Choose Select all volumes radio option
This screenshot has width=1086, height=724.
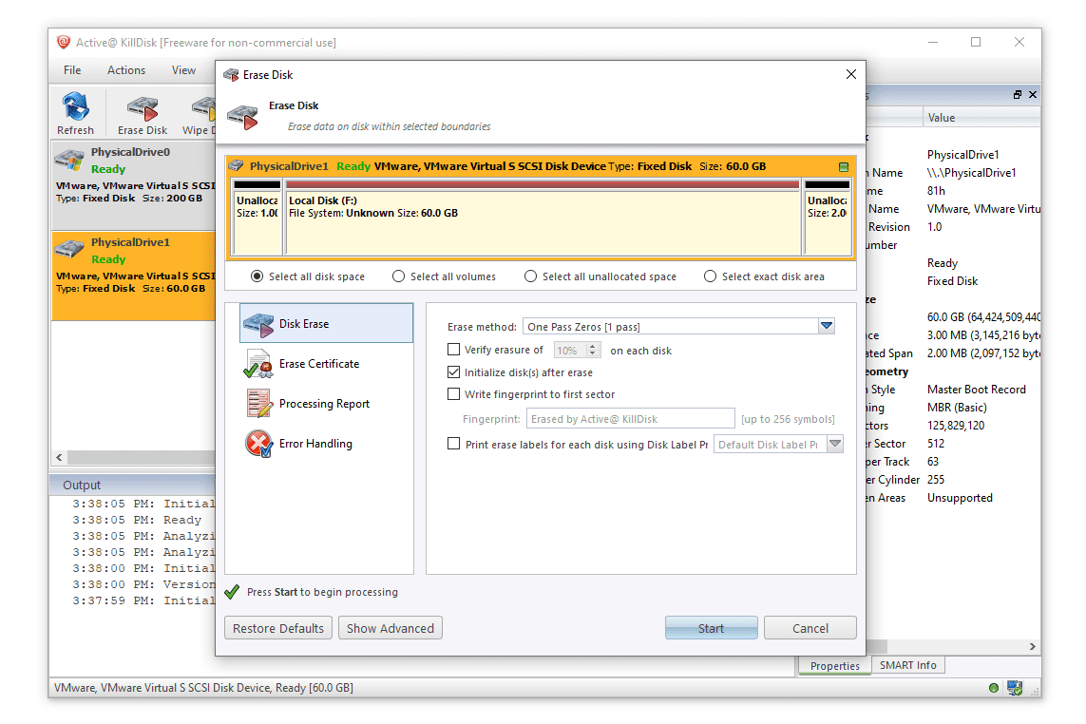pyautogui.click(x=399, y=276)
